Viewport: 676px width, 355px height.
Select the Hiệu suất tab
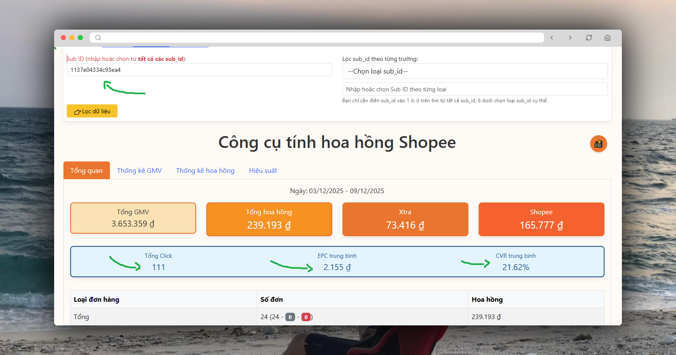coord(263,171)
